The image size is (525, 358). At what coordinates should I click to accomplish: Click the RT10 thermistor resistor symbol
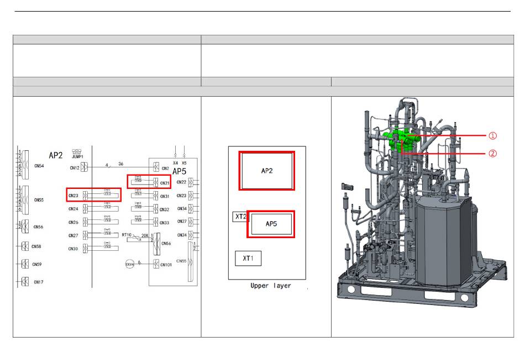pos(136,238)
